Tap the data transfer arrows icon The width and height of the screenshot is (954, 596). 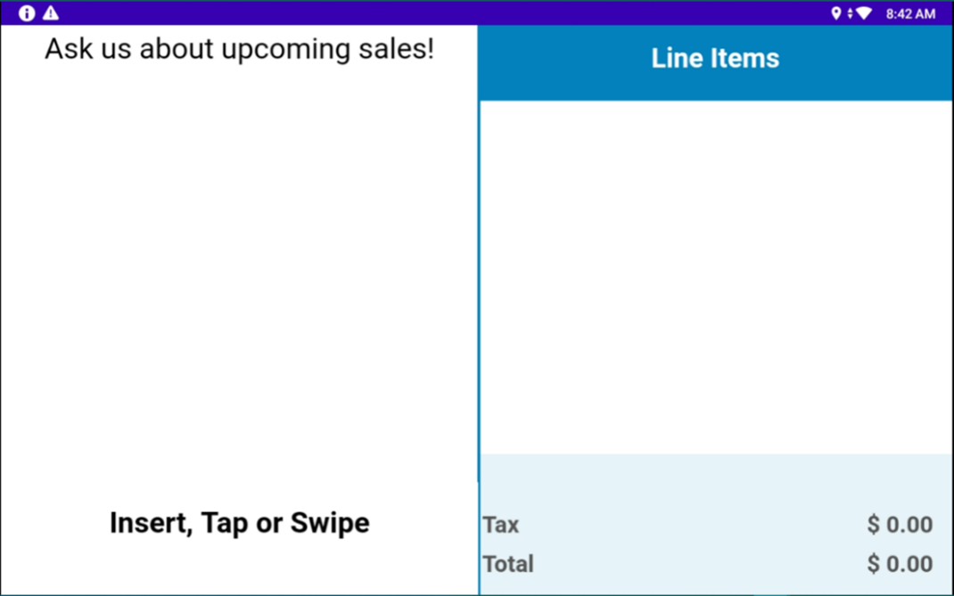[850, 13]
